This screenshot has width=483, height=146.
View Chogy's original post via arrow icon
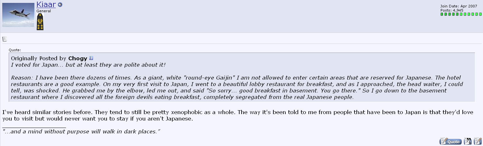(x=91, y=58)
